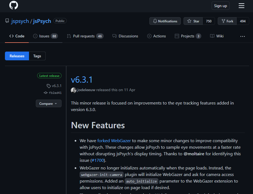Click the repository book icon

pyautogui.click(x=7, y=21)
